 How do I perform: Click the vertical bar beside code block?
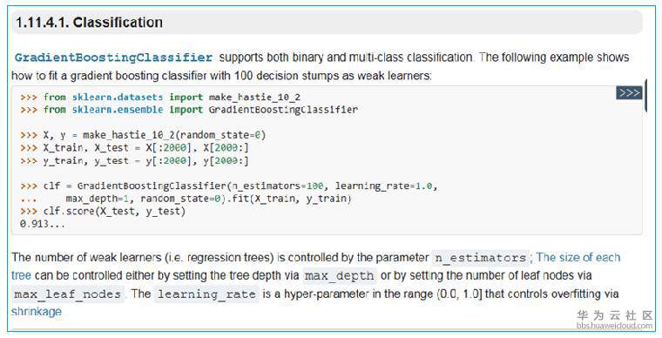(x=645, y=95)
